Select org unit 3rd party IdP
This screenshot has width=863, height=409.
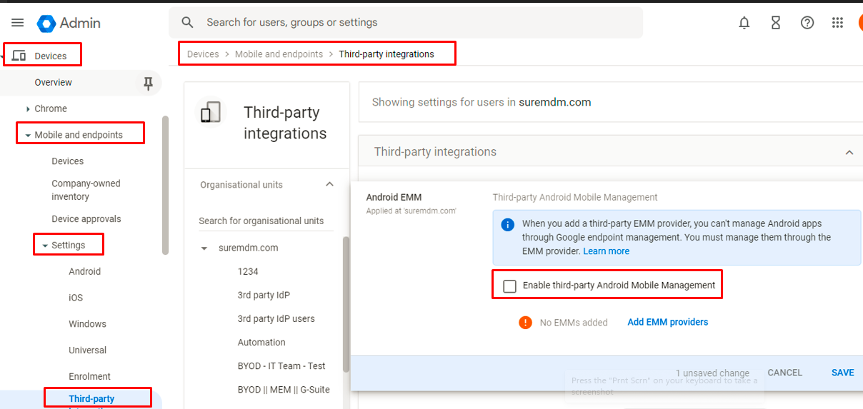coord(264,296)
